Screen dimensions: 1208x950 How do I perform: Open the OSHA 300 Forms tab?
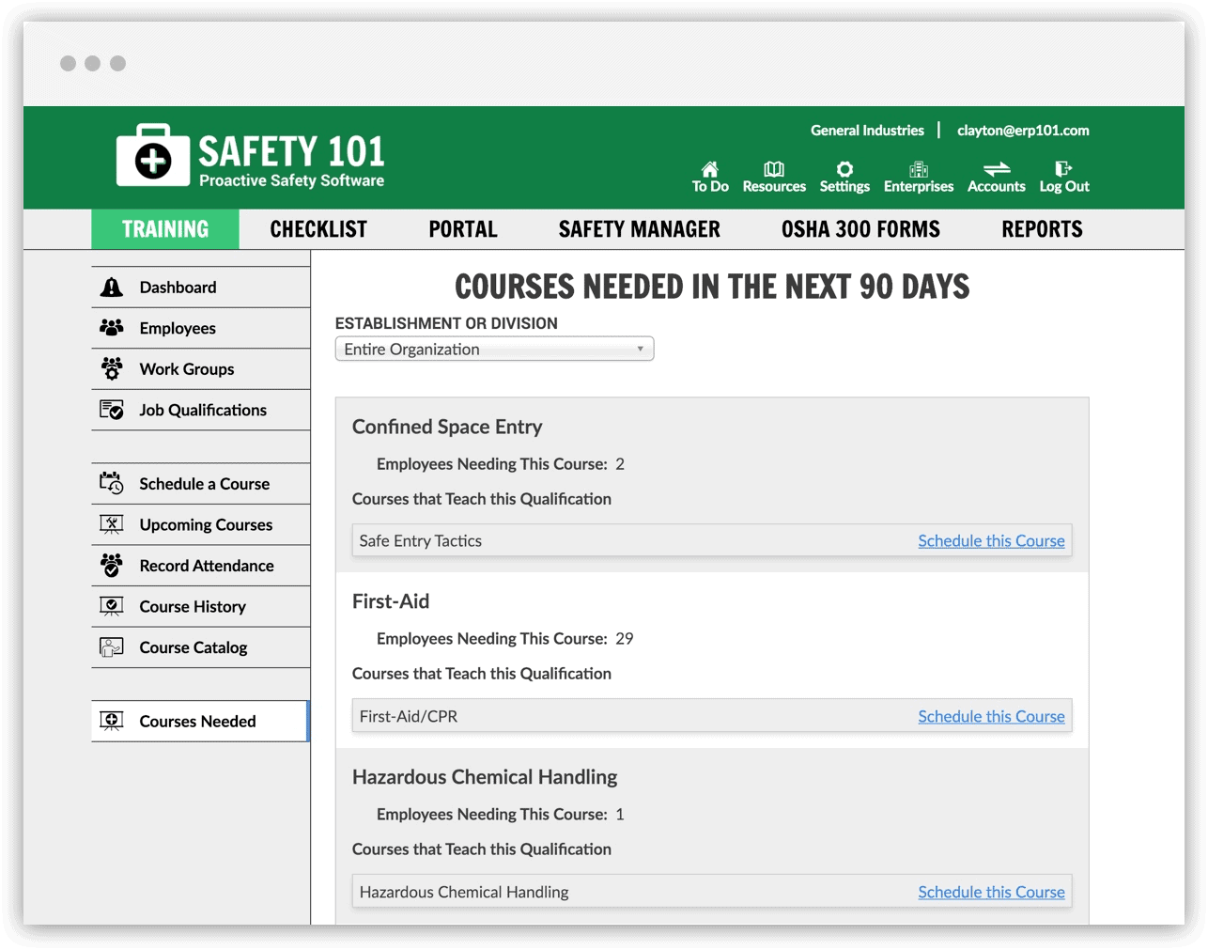coord(860,229)
